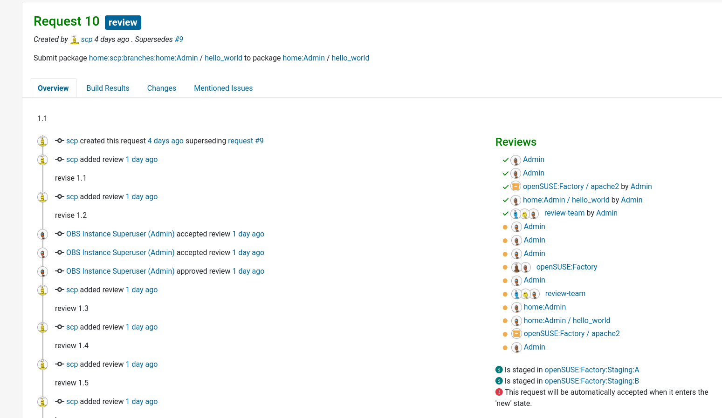The height and width of the screenshot is (418, 722).
Task: Click OBS Instance Superuser's avatar in the timeline
Action: 42,234
